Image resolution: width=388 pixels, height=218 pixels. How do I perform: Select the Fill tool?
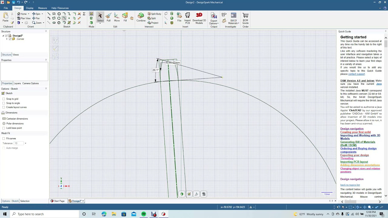click(x=125, y=17)
